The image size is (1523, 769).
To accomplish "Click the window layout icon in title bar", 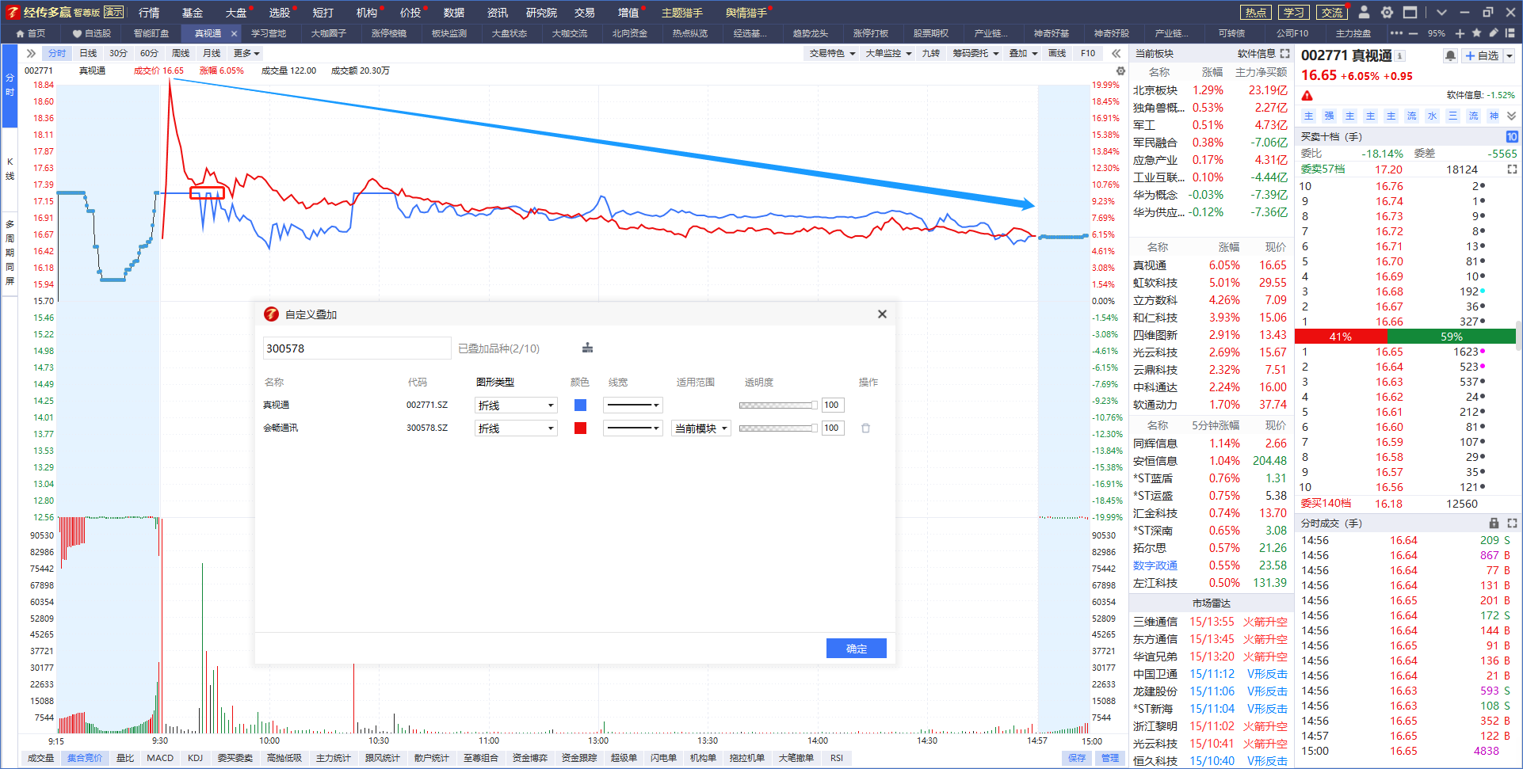I will 1410,12.
